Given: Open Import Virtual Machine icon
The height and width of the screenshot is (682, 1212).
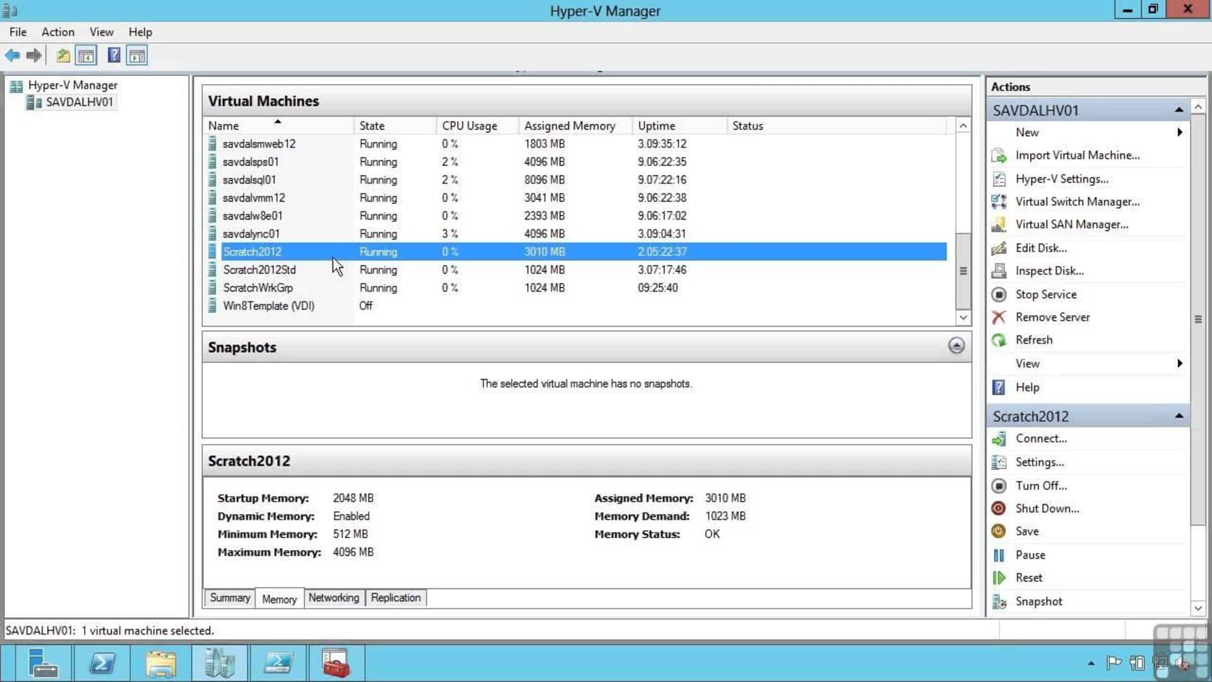Looking at the screenshot, I should click(x=999, y=155).
